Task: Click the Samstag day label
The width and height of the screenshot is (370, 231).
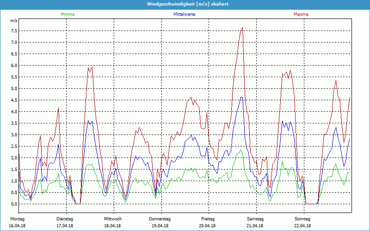Action: [255, 219]
